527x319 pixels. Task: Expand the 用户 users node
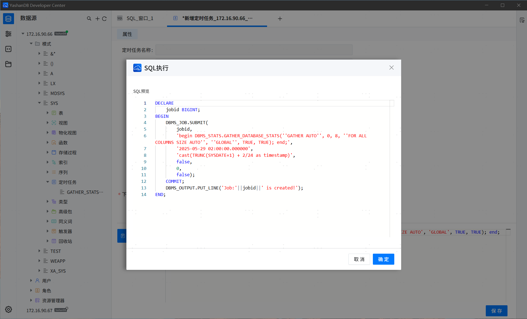click(x=31, y=281)
